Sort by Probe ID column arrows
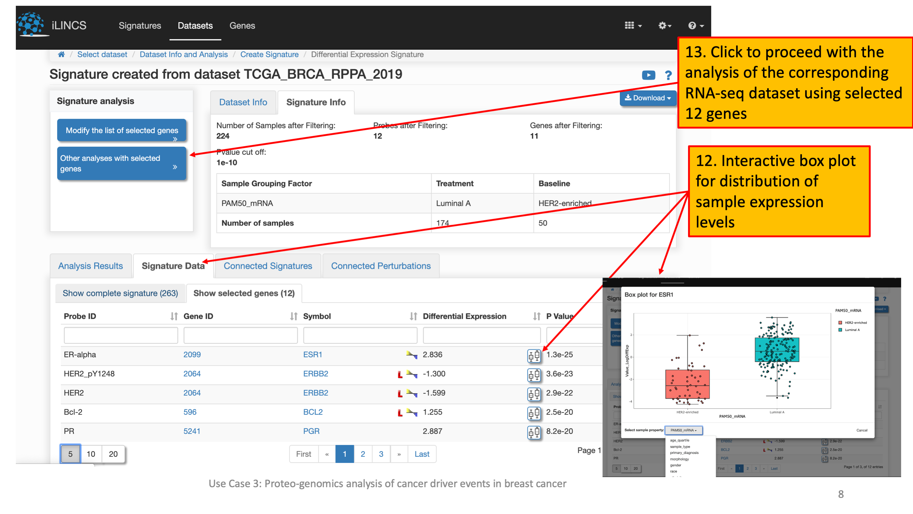 coord(174,316)
